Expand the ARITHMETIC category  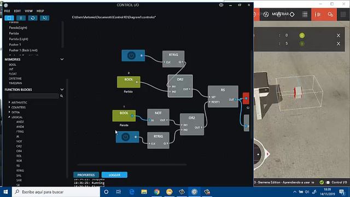(9, 102)
